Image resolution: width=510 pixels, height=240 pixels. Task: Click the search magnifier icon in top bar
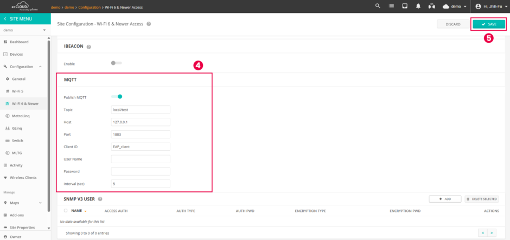tap(378, 6)
